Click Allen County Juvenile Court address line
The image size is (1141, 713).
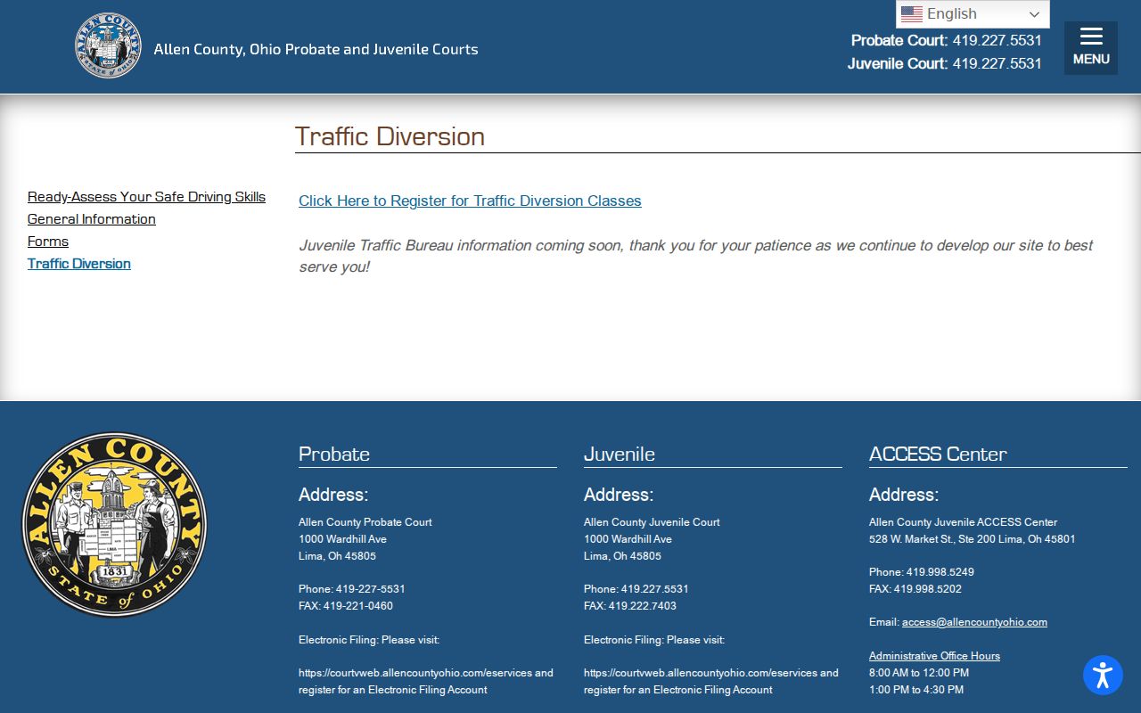coord(652,522)
